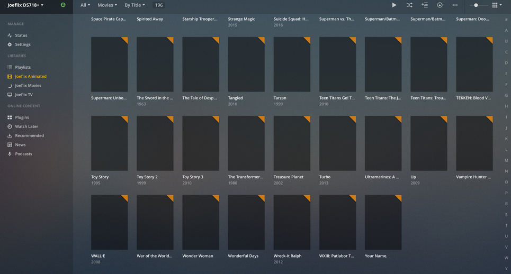Viewport: 511px width, 274px height.
Task: Click the Settings gear icon
Action: click(10, 44)
